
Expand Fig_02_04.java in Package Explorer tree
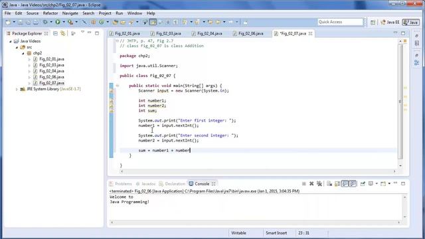pyautogui.click(x=29, y=71)
